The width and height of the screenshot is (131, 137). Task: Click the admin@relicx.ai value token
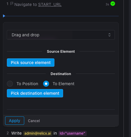38,133
